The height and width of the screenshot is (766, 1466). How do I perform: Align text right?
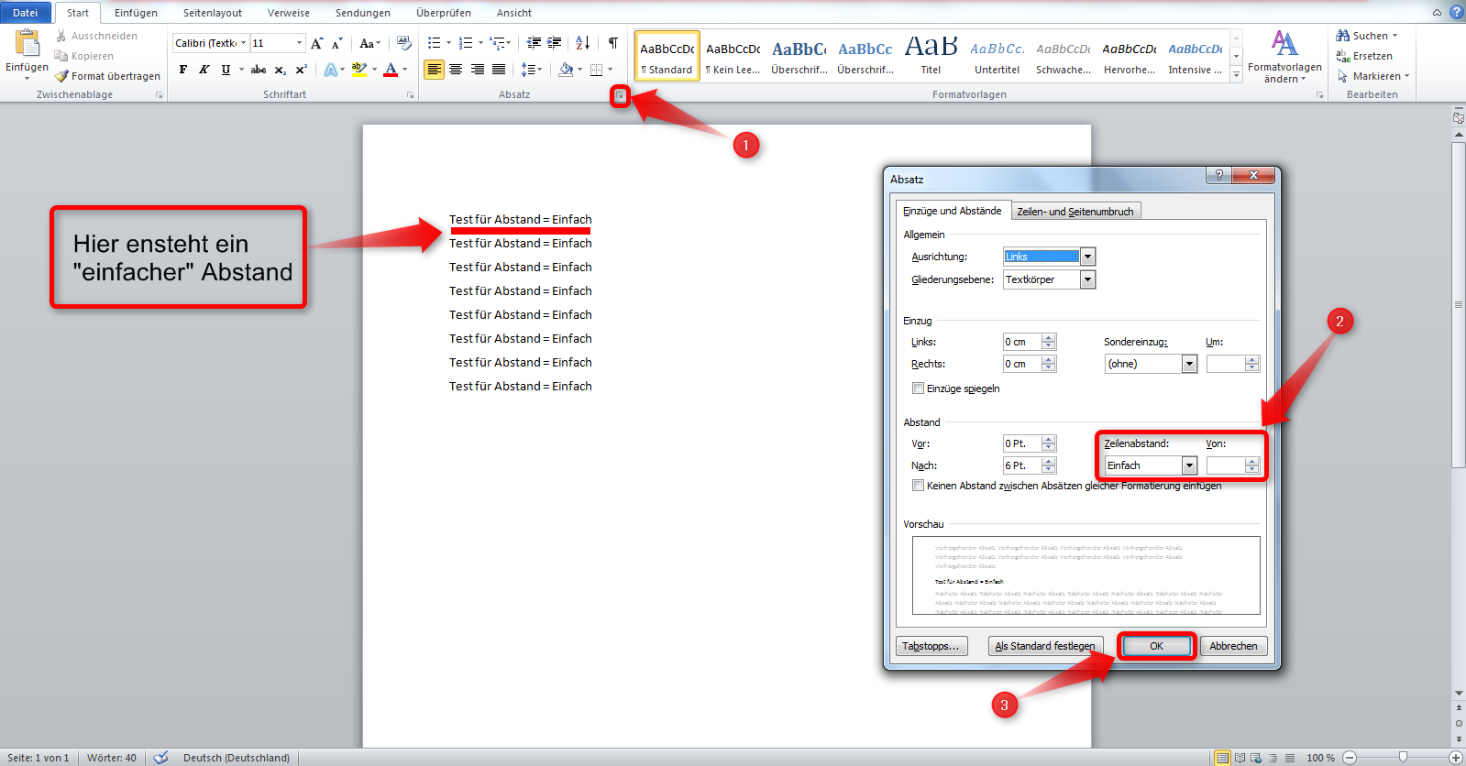pos(477,70)
